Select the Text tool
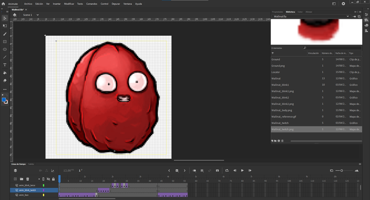370x200 pixels. point(5,65)
